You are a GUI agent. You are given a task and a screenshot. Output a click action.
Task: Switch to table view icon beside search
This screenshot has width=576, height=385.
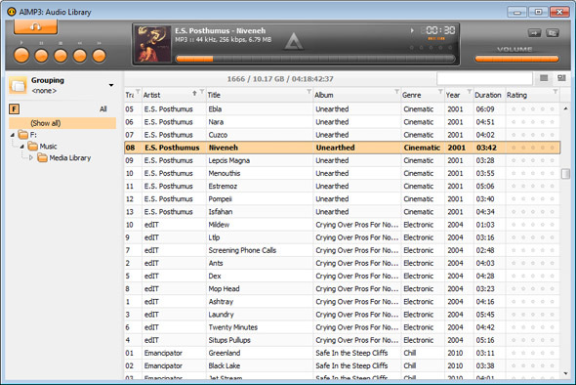coord(544,78)
